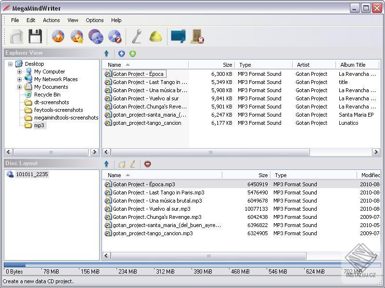The image size is (385, 288).
Task: Expand the My Network Places node
Action: pos(20,79)
